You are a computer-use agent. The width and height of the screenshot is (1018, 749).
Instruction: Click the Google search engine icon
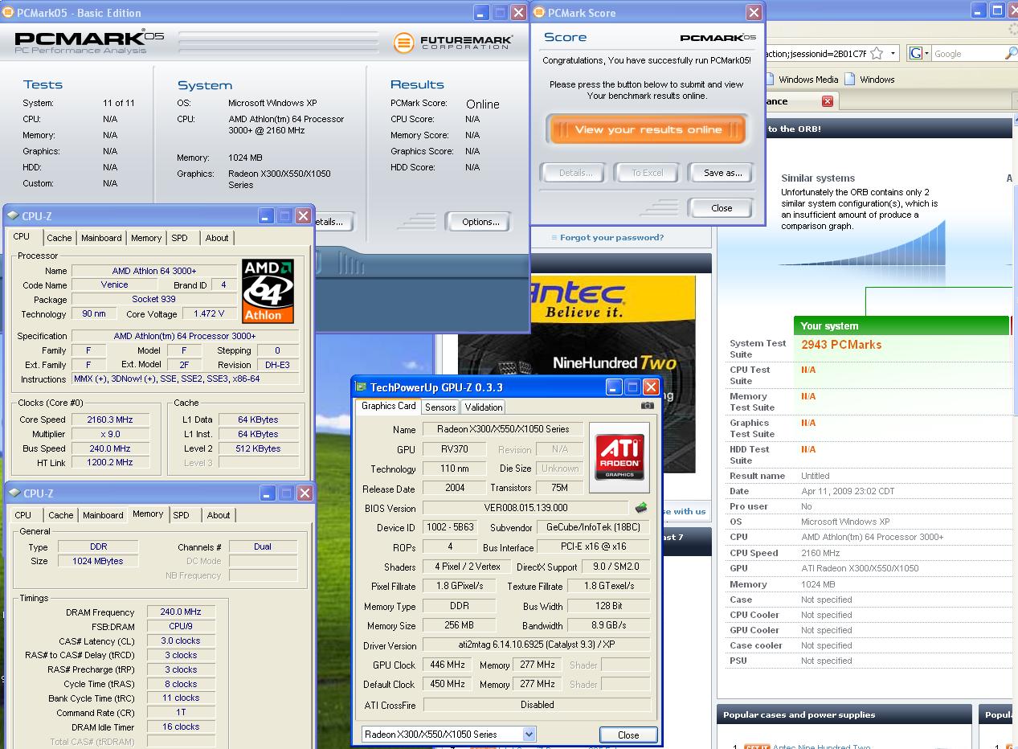pos(915,53)
